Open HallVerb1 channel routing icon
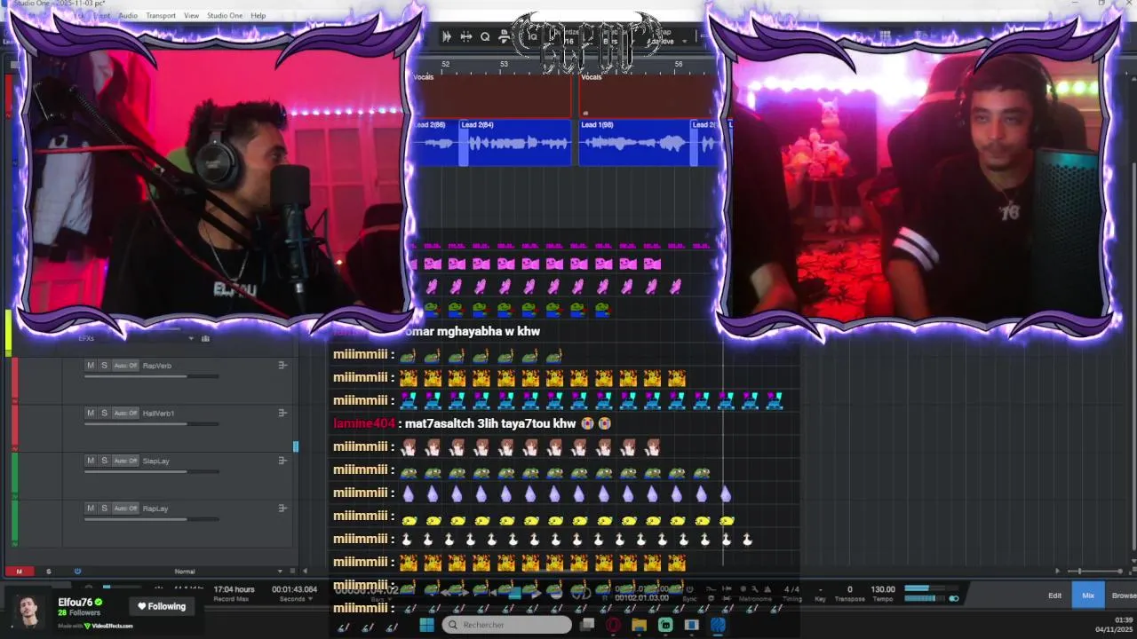Screen dimensions: 1137x639 282,413
